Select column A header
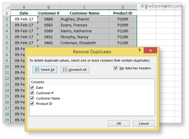189x139 pixels. point(24,7)
